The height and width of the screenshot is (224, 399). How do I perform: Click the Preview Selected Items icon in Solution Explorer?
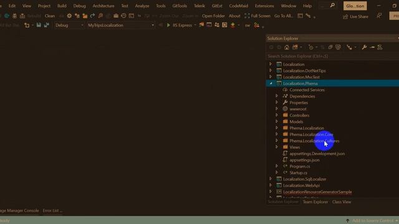coord(372,47)
